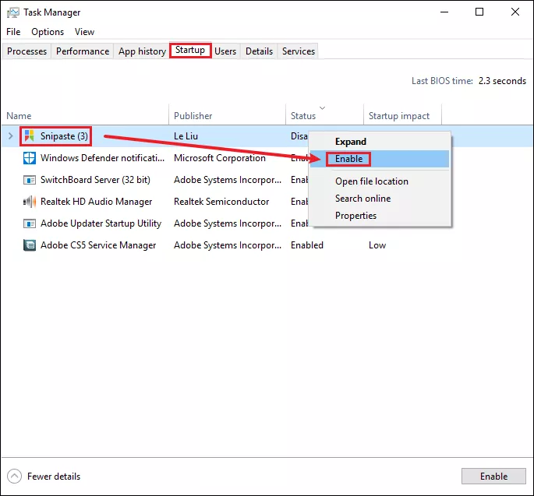Screen dimensions: 534x496
Task: Select the Snipaste (3) row name
Action: [x=64, y=136]
